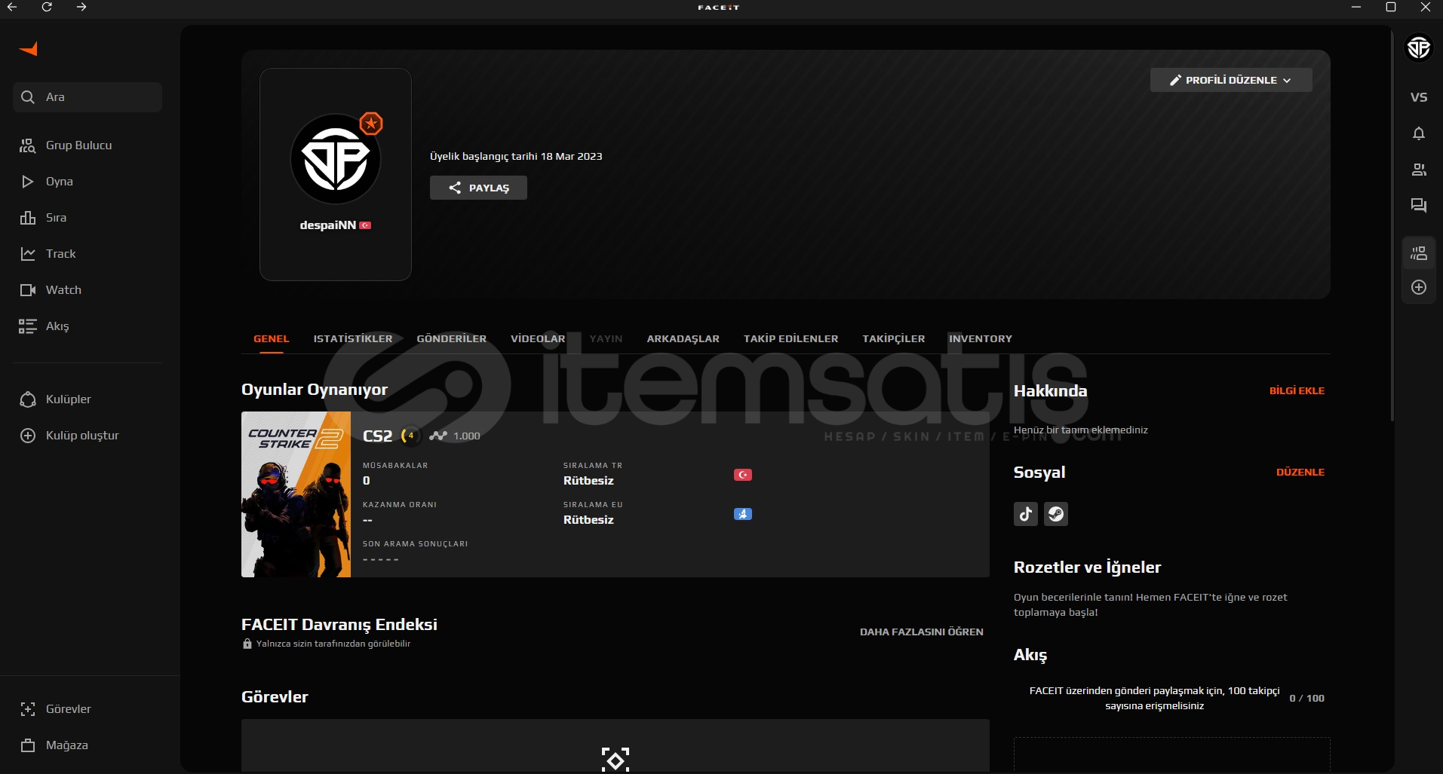This screenshot has width=1443, height=774.
Task: Click the lock icon under Davranış Endeksi
Action: [247, 644]
